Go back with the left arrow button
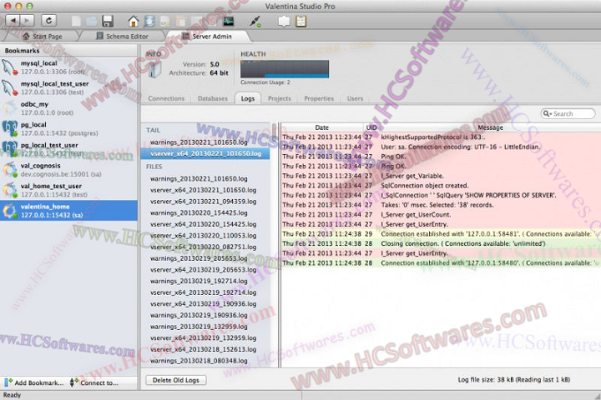 pos(13,20)
